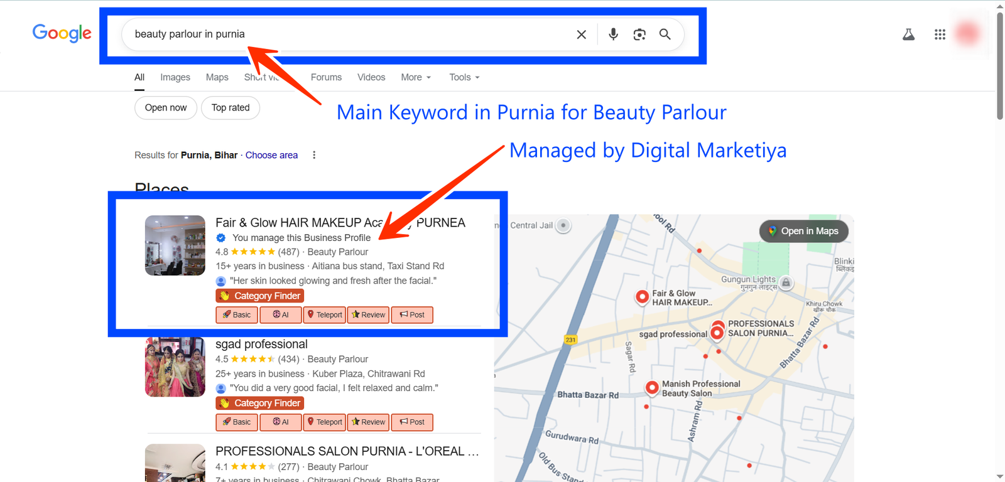Viewport: 1005px width, 482px height.
Task: Click the magnifying glass search icon
Action: pyautogui.click(x=665, y=35)
